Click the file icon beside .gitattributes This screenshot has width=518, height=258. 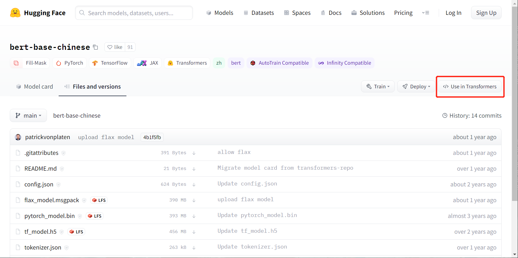point(18,153)
